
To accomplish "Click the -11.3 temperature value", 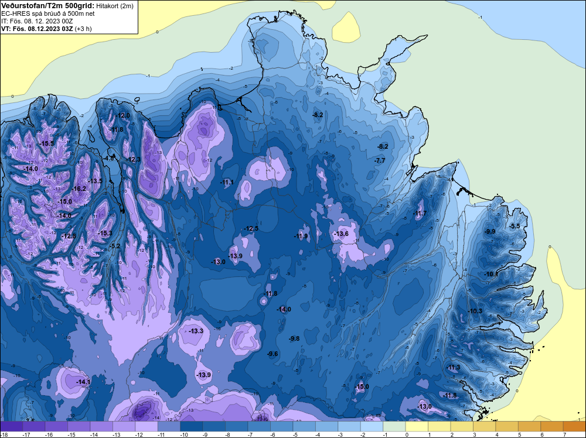I will pos(454,367).
